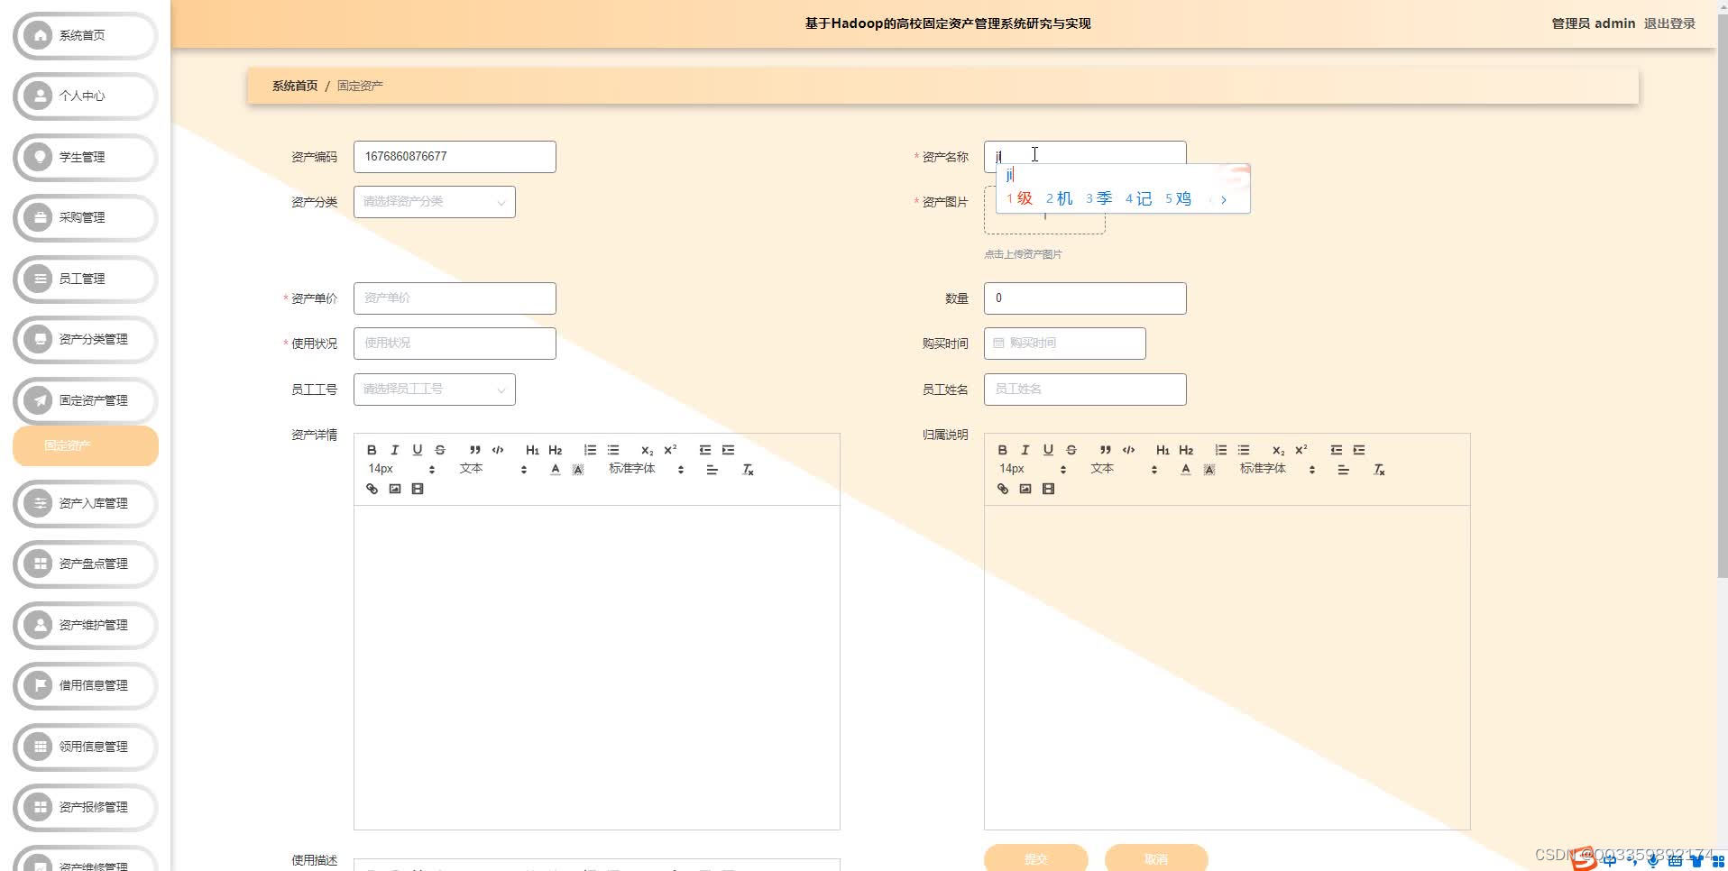Screen dimensions: 1728x871
Task: Click Blockquote in the 资产详情 editor
Action: [474, 450]
